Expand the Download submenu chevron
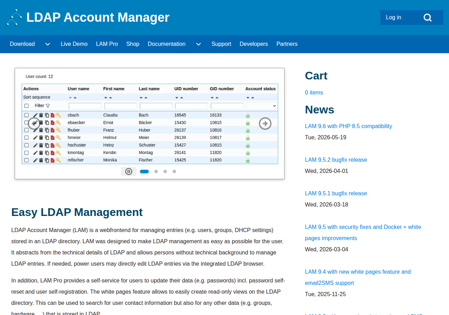 48,44
